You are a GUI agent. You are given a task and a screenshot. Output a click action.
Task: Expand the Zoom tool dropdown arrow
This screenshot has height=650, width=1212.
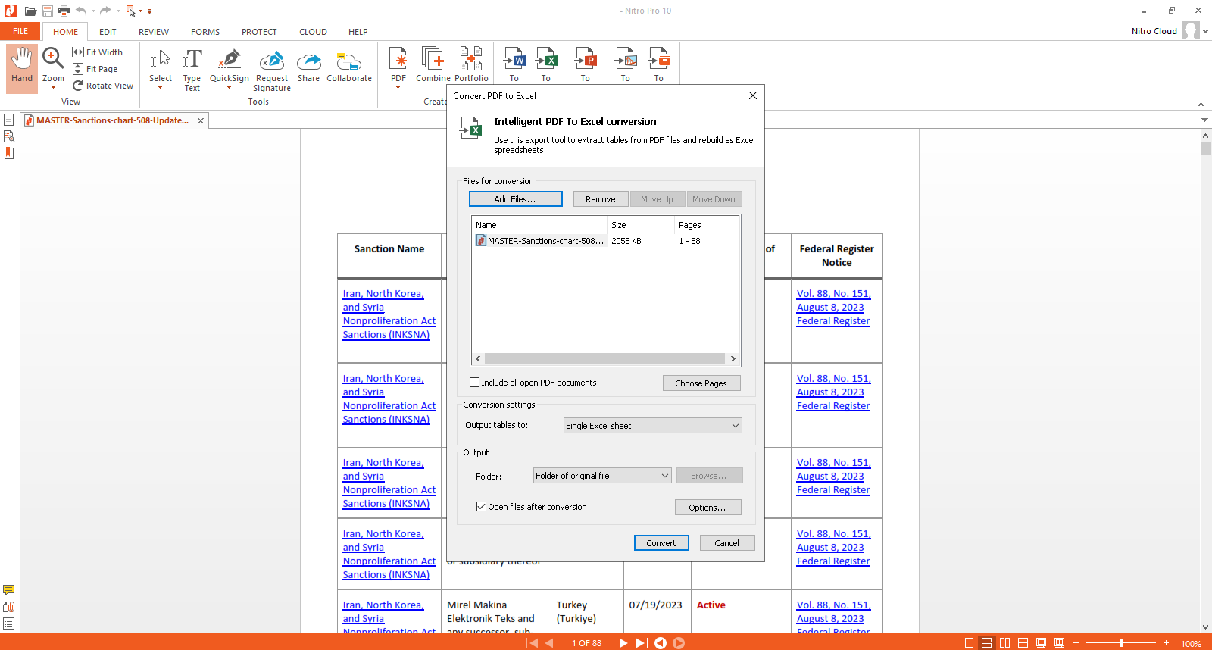pyautogui.click(x=53, y=88)
